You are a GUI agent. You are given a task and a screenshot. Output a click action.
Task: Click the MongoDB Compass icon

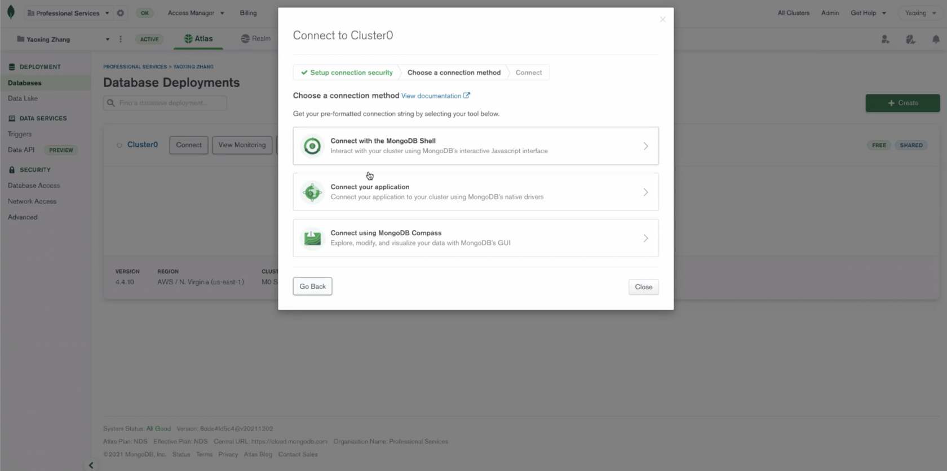(312, 238)
